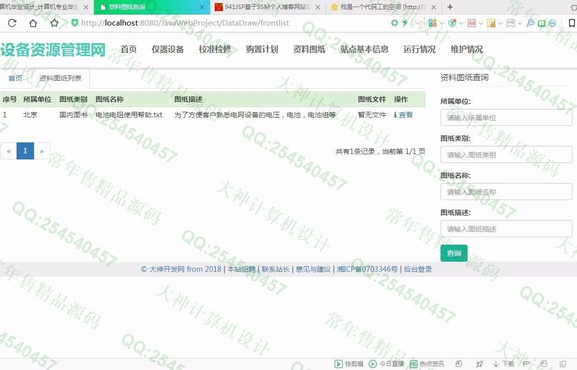Open 运行情况 in site navigation

tap(419, 49)
